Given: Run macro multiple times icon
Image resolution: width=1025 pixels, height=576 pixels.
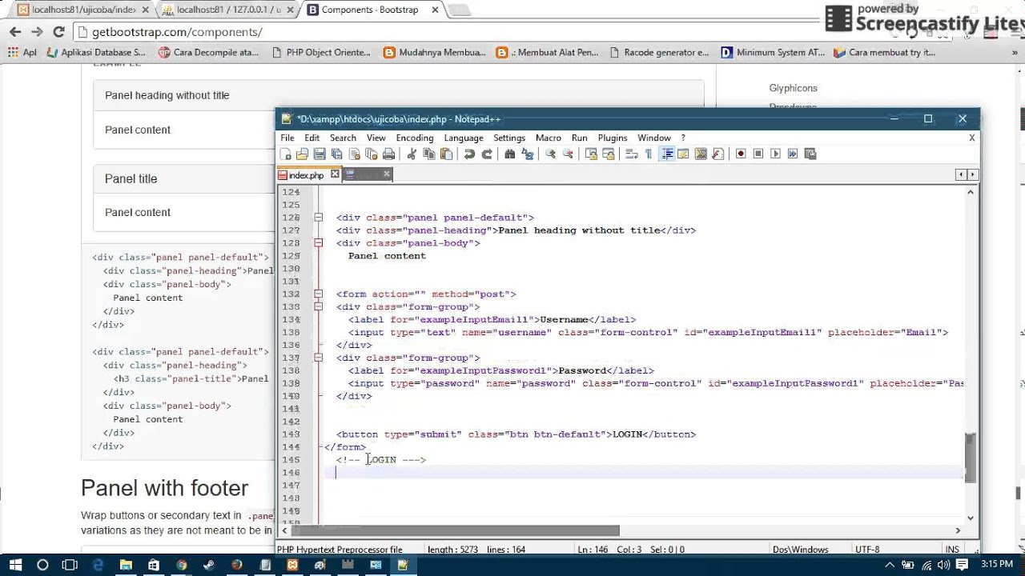Looking at the screenshot, I should point(793,154).
